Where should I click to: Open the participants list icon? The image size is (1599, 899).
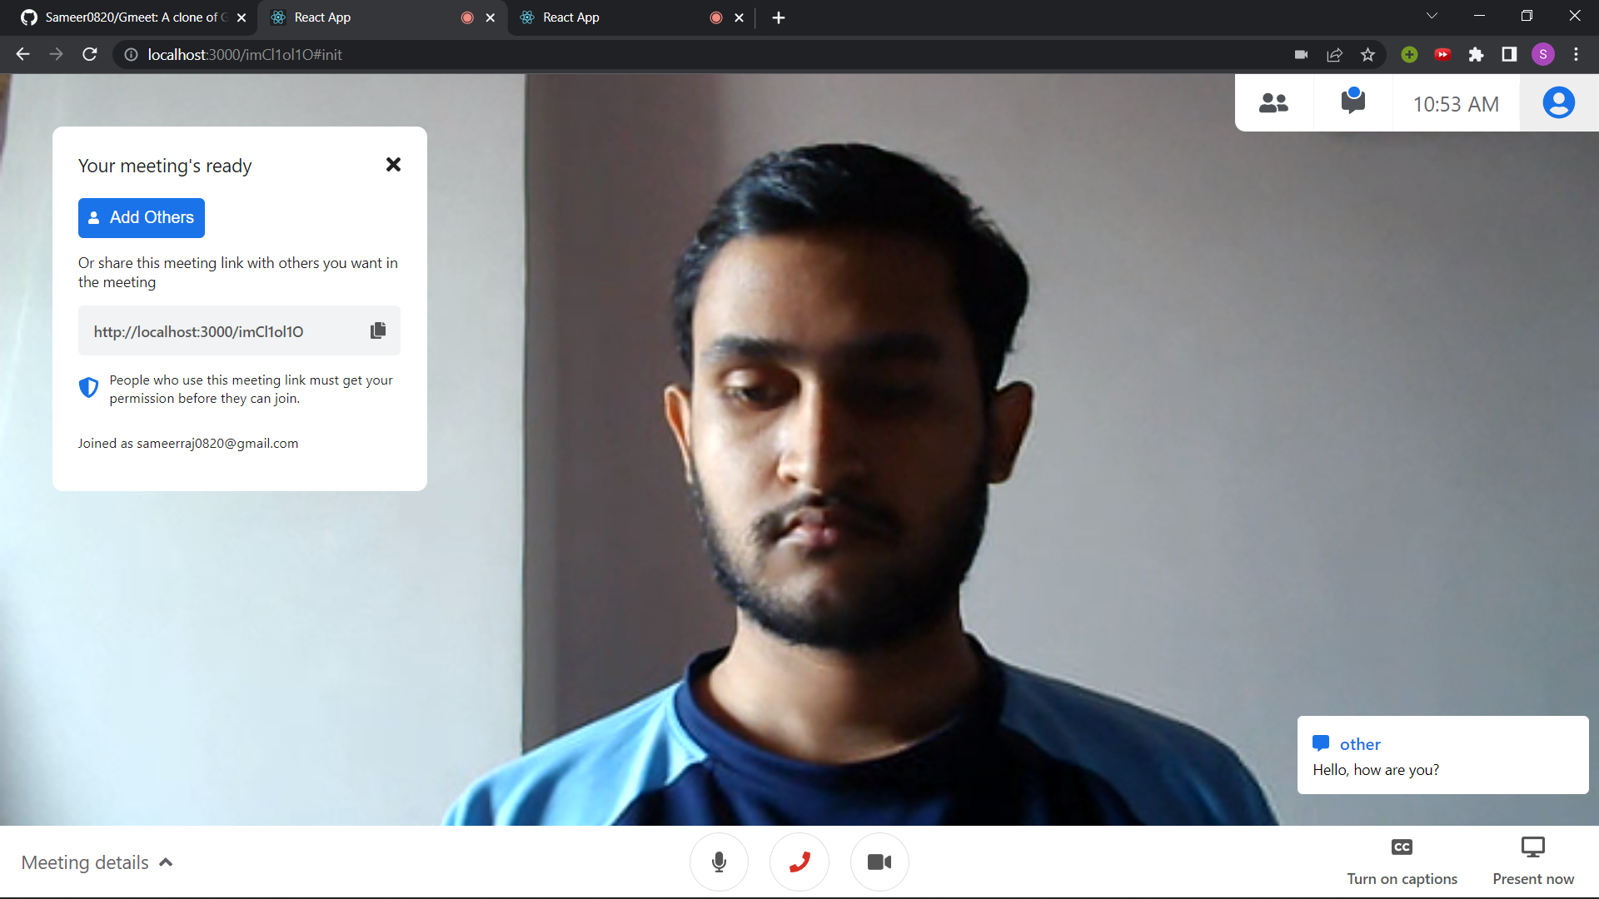coord(1273,102)
